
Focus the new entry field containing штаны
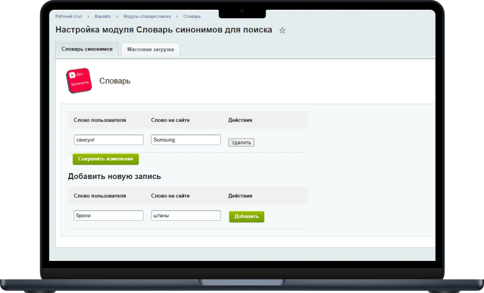tap(186, 215)
